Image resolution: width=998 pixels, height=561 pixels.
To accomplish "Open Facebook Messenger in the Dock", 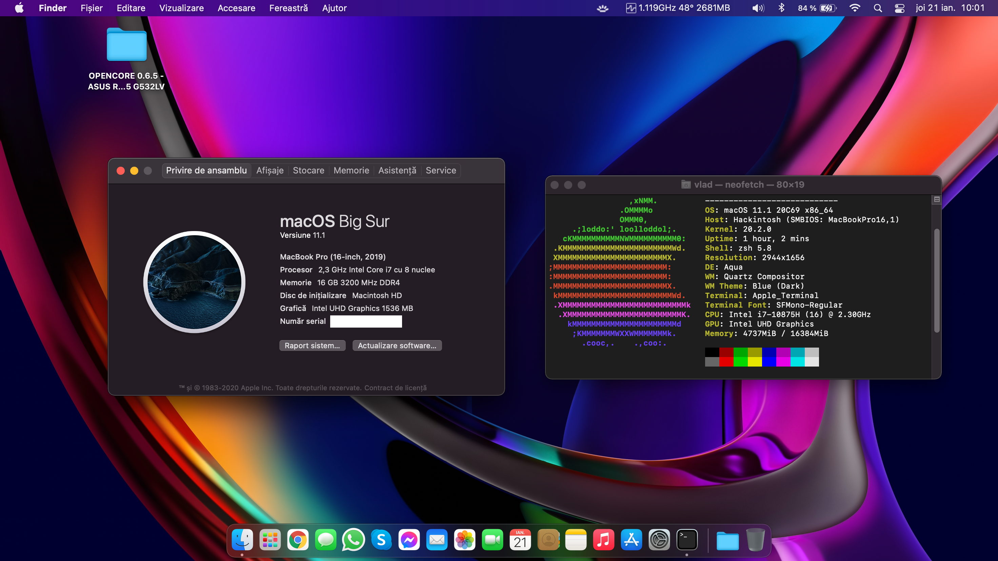I will [x=409, y=539].
